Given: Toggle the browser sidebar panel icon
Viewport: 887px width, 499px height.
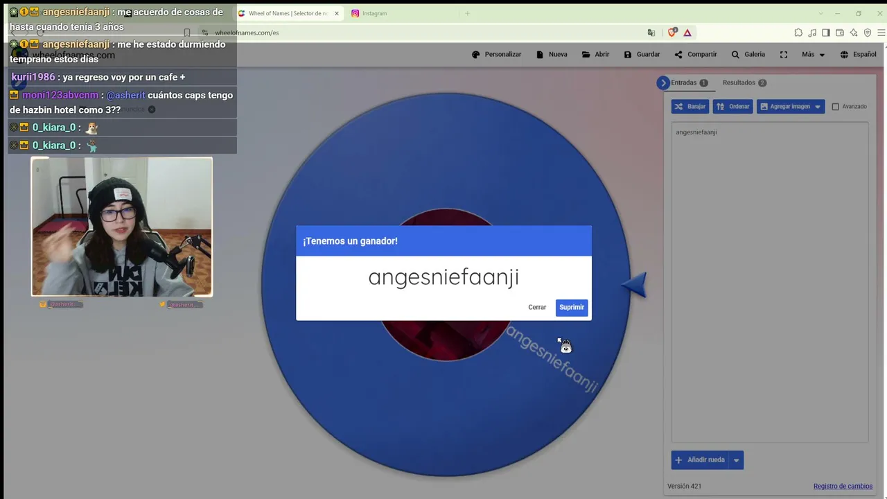Looking at the screenshot, I should (826, 33).
